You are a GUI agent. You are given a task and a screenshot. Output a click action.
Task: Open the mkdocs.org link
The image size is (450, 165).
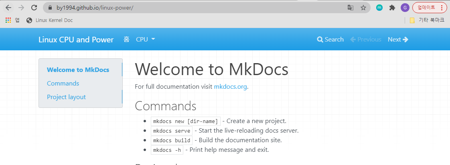pyautogui.click(x=231, y=87)
